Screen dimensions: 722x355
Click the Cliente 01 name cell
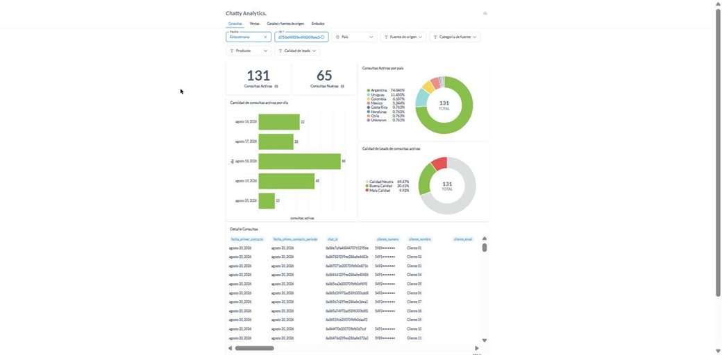coord(414,248)
